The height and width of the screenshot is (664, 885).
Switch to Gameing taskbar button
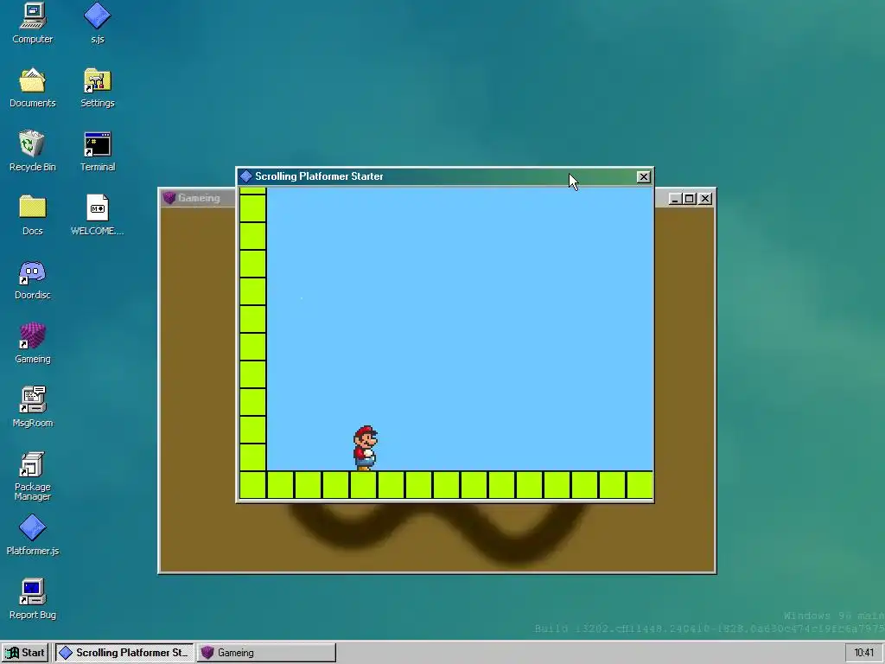[x=266, y=653]
